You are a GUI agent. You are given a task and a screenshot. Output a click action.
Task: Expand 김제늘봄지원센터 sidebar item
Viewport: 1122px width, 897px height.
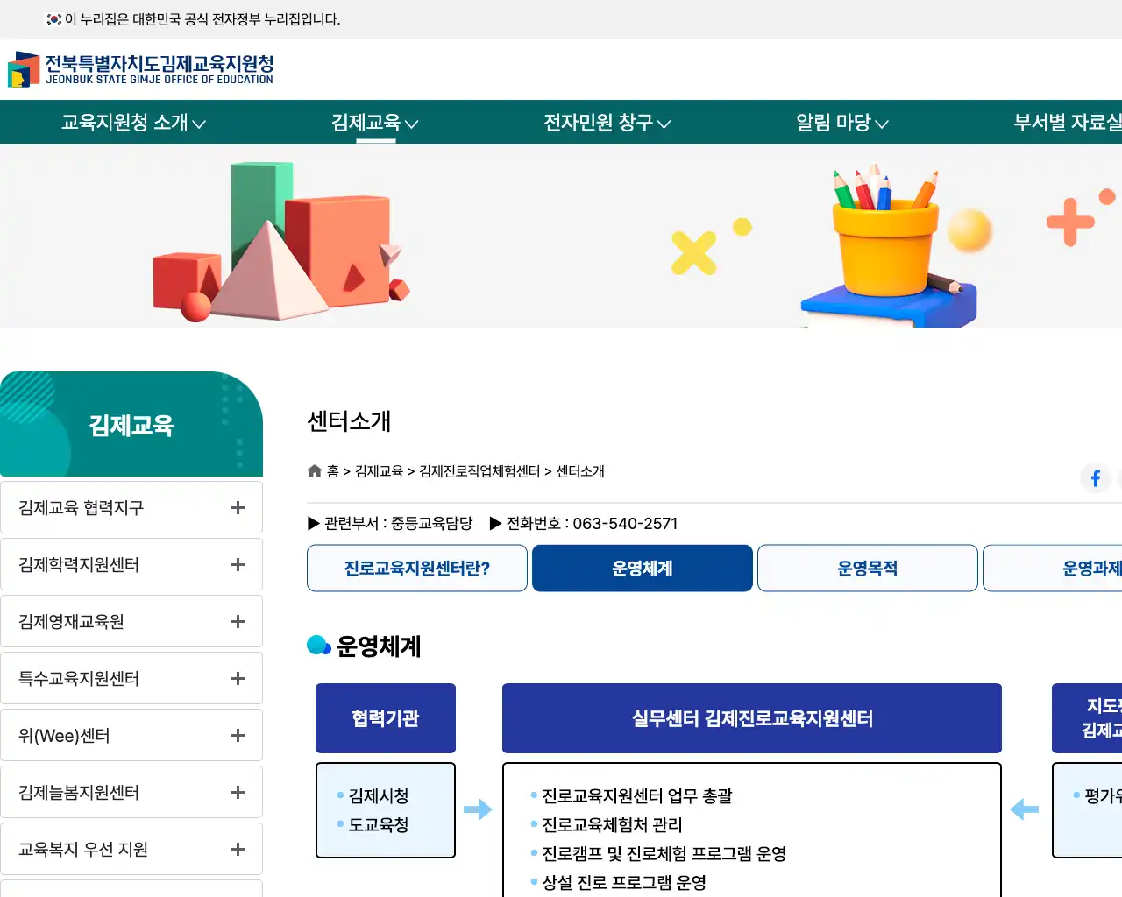238,793
